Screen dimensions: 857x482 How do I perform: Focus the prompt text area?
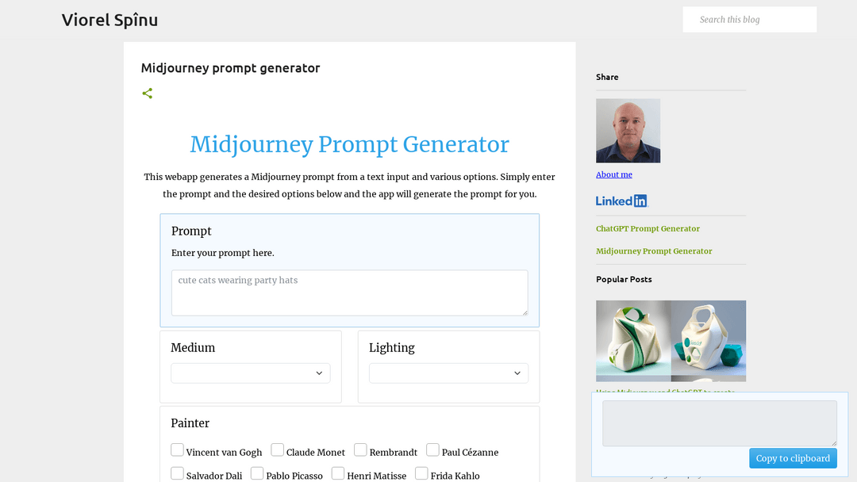click(x=349, y=293)
